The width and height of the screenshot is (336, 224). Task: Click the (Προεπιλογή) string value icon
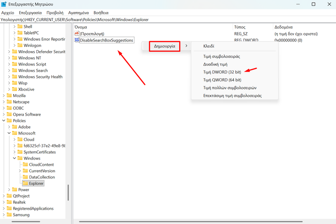coord(77,34)
